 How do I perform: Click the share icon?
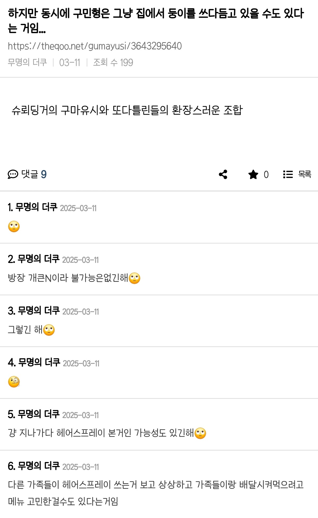223,174
